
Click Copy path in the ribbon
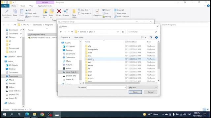point(31,13)
